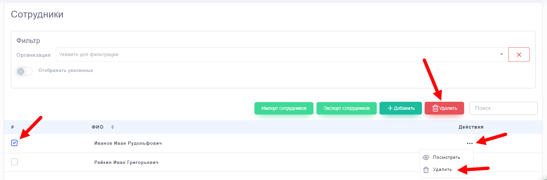
Task: Click the Экспорт сотрудников button
Action: point(346,108)
